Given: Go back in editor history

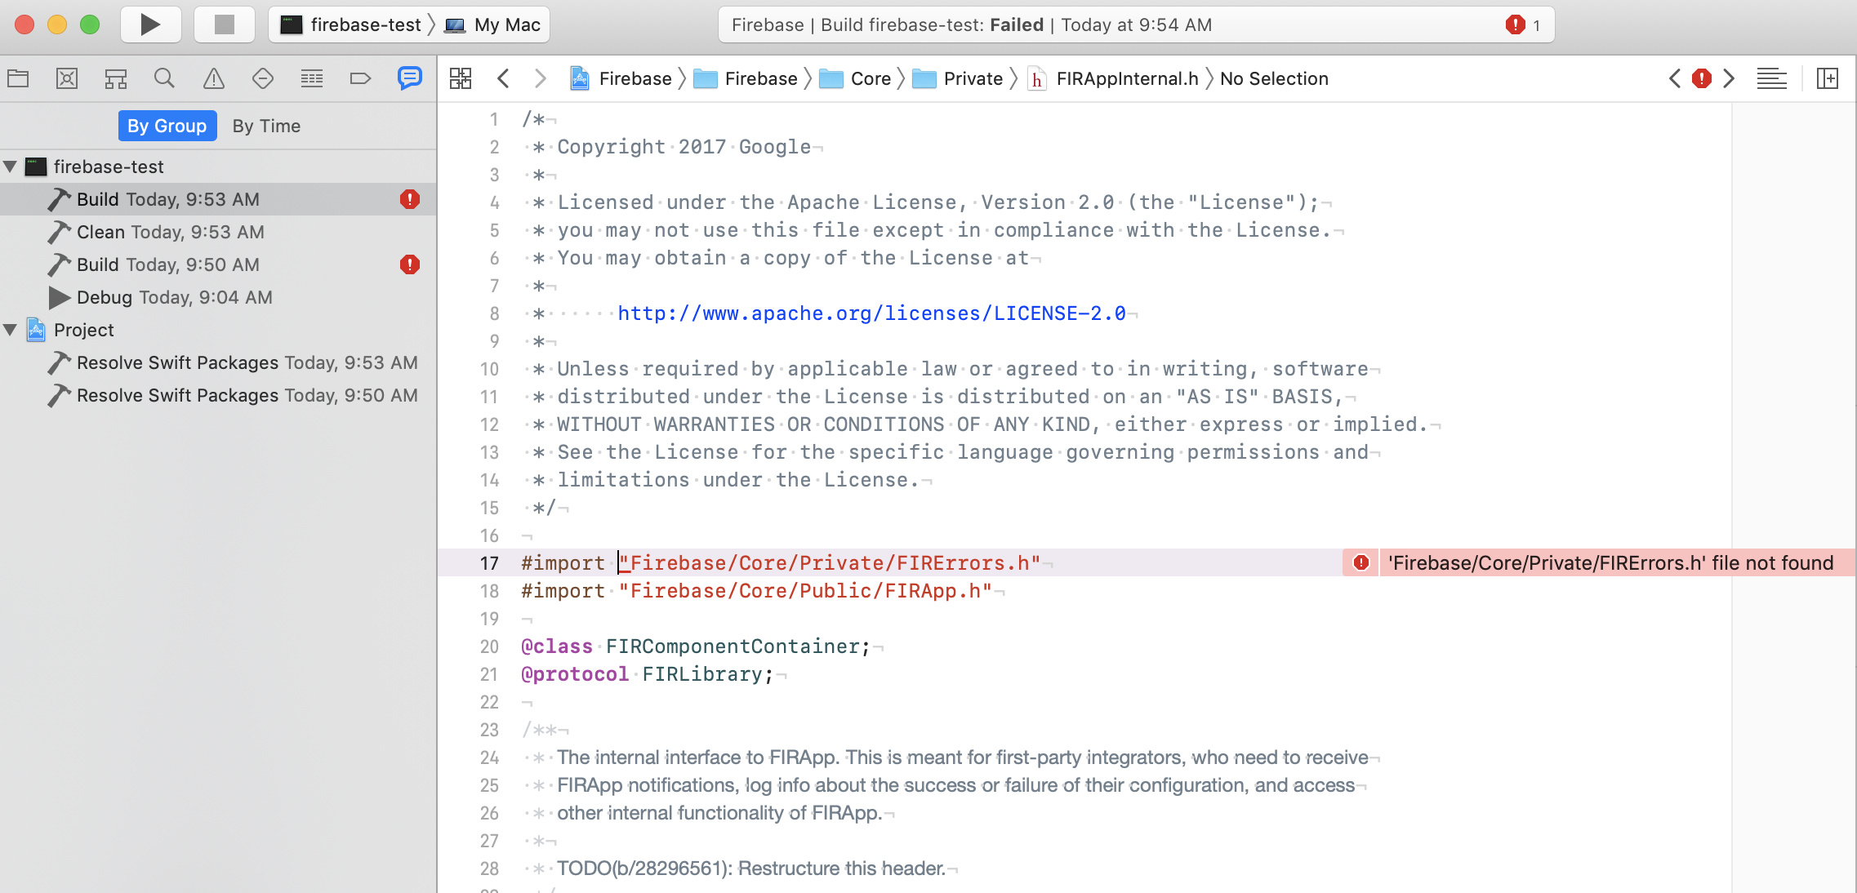Looking at the screenshot, I should 504,78.
